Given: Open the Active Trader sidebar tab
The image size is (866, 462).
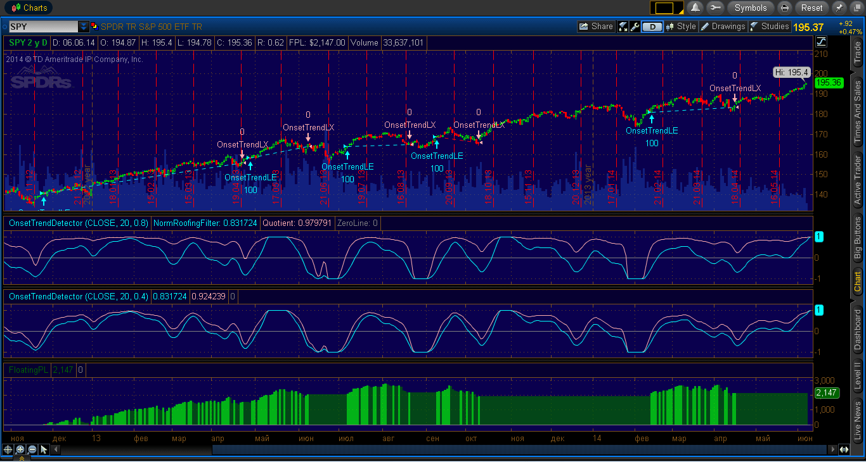Looking at the screenshot, I should coord(858,180).
